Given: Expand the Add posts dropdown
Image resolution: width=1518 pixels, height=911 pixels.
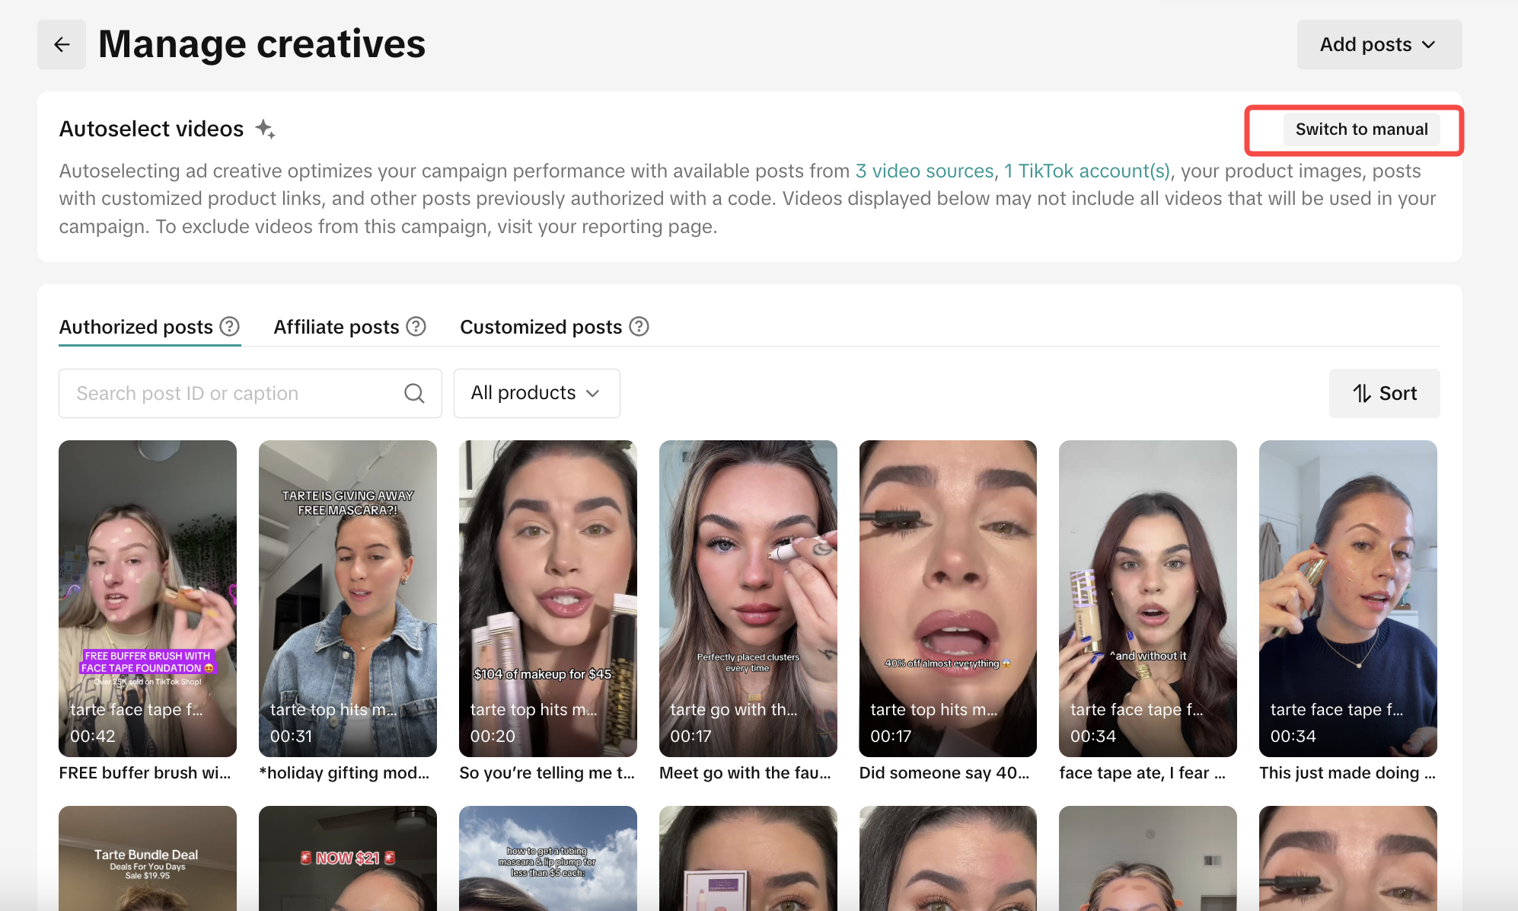Looking at the screenshot, I should pos(1379,45).
